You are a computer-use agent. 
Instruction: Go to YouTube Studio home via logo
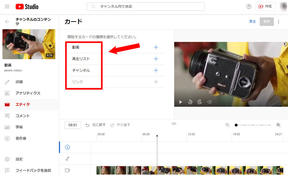click(x=27, y=6)
